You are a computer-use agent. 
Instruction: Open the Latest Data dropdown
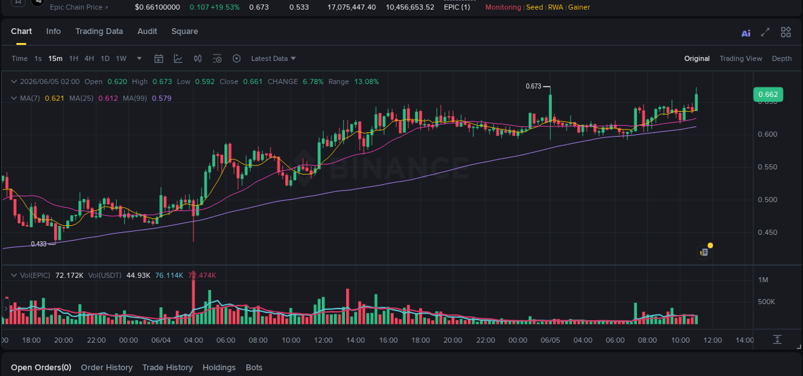(273, 58)
